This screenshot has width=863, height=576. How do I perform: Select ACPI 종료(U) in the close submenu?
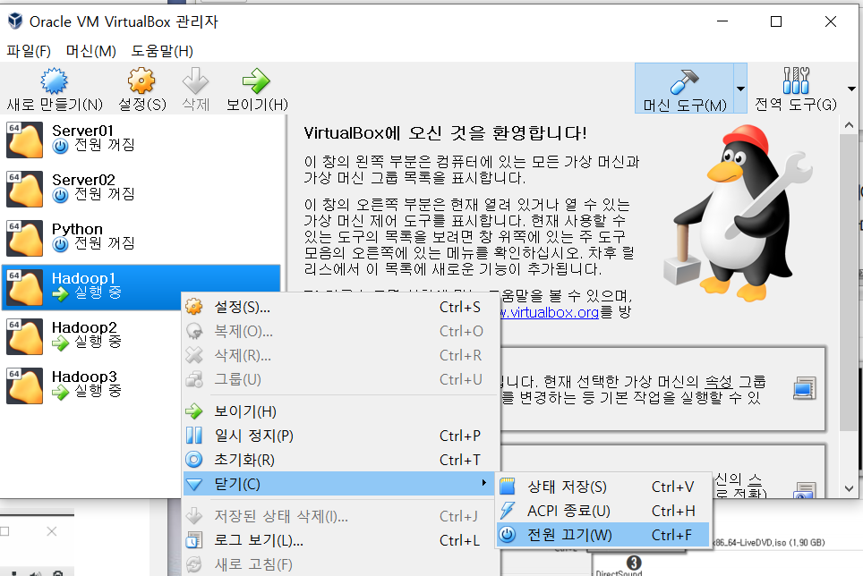click(x=602, y=511)
